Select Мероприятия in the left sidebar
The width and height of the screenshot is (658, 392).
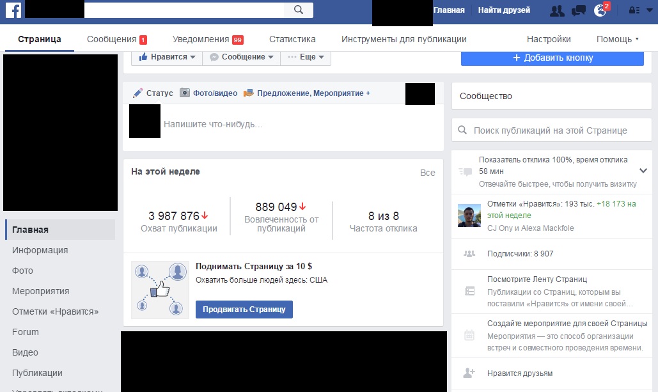41,291
